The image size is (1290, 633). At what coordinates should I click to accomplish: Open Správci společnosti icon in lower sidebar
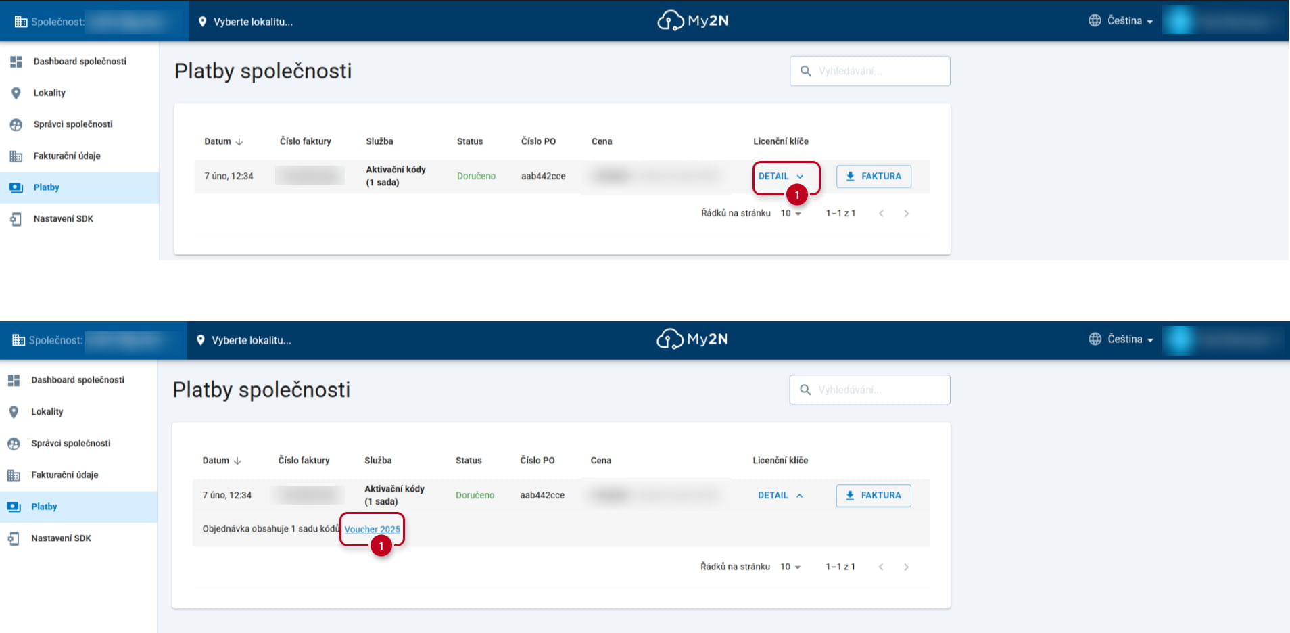tap(14, 444)
